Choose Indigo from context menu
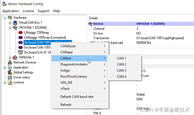 (x=80, y=70)
